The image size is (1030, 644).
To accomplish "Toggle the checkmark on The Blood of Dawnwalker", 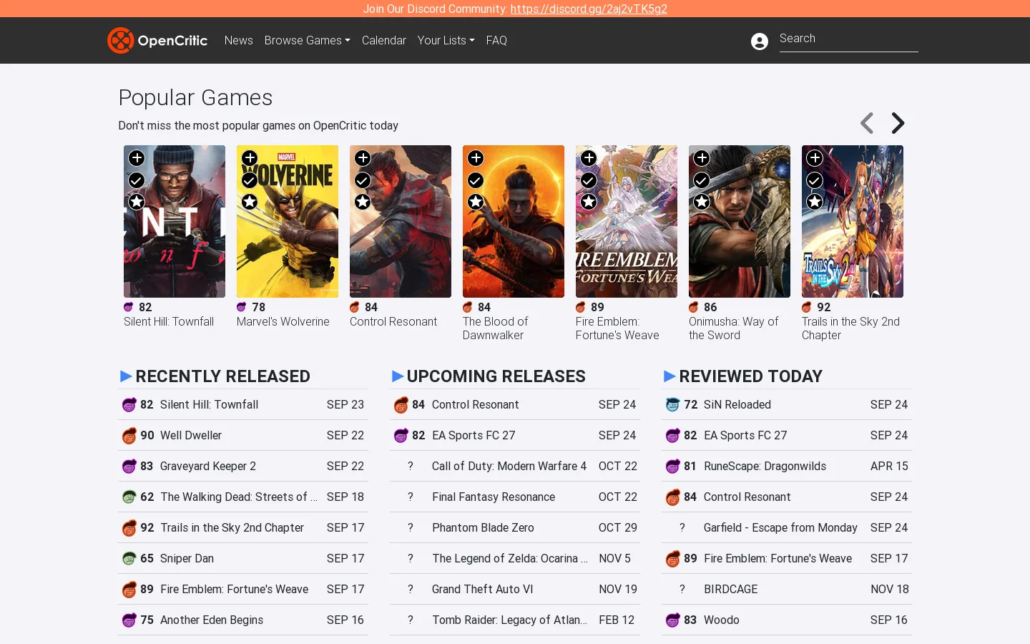I will point(476,180).
